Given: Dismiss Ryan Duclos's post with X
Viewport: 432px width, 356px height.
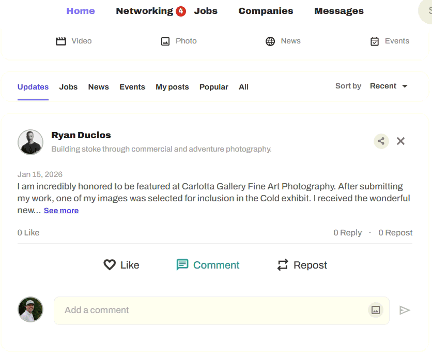Looking at the screenshot, I should (x=400, y=141).
